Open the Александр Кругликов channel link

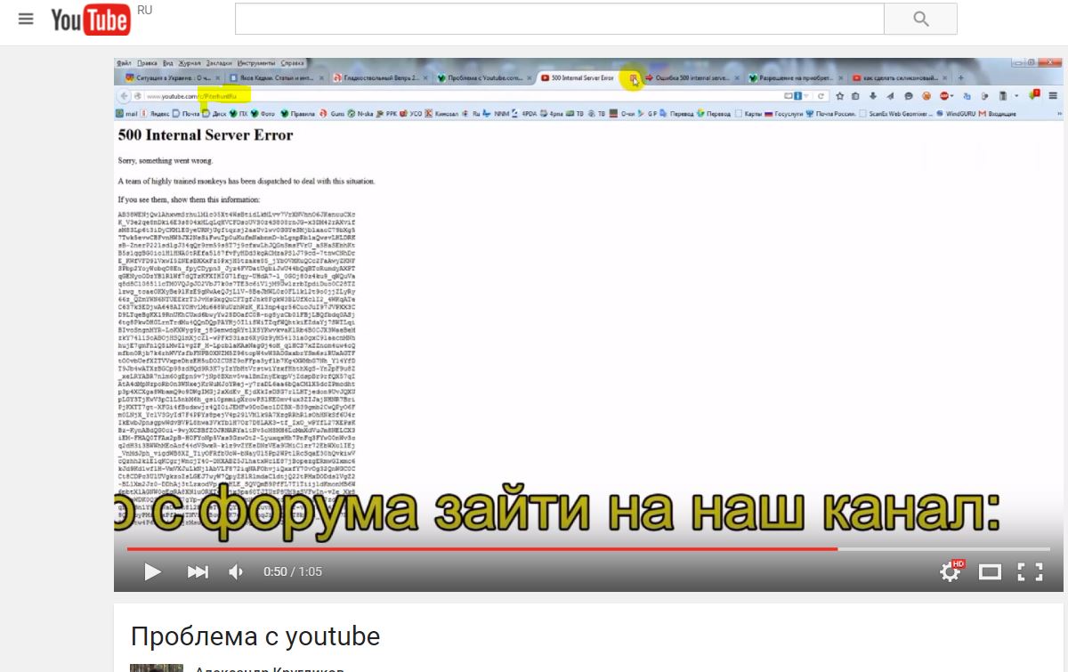269,668
